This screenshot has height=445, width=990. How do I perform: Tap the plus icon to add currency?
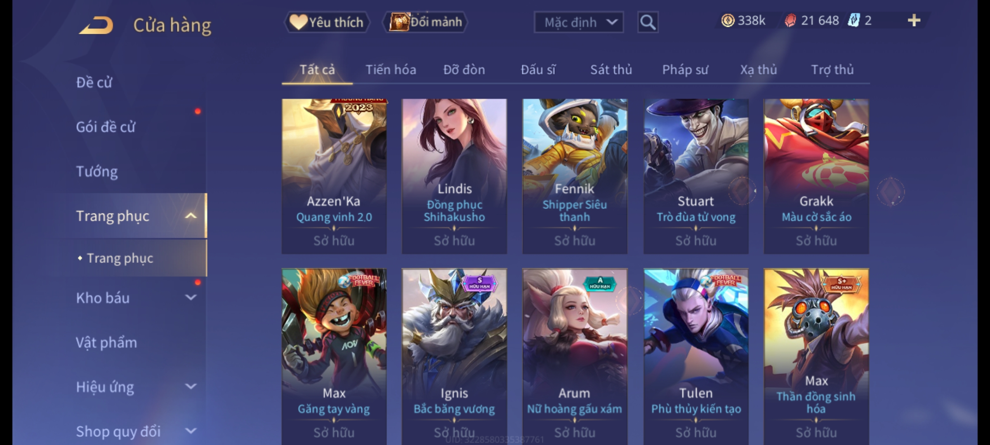tap(914, 20)
